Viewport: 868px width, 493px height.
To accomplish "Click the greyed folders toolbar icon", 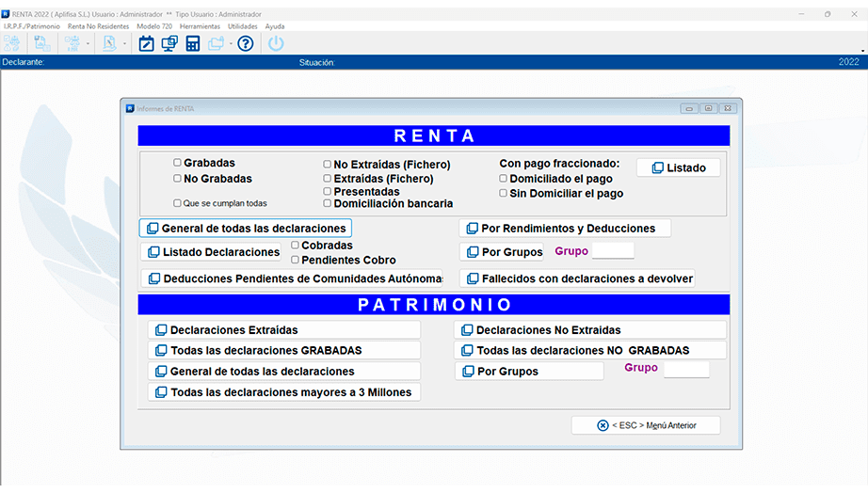I will tap(216, 43).
